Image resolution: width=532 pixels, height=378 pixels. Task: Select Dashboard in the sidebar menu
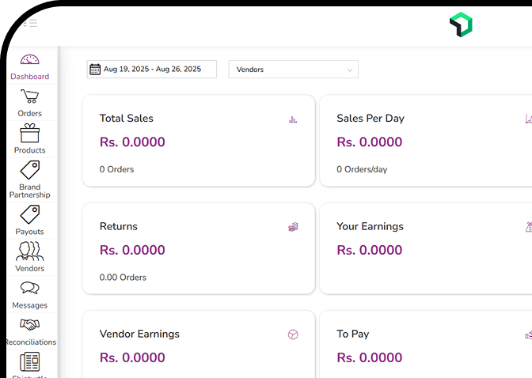[30, 66]
